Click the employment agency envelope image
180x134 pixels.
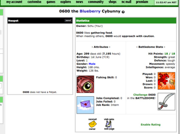point(85,105)
